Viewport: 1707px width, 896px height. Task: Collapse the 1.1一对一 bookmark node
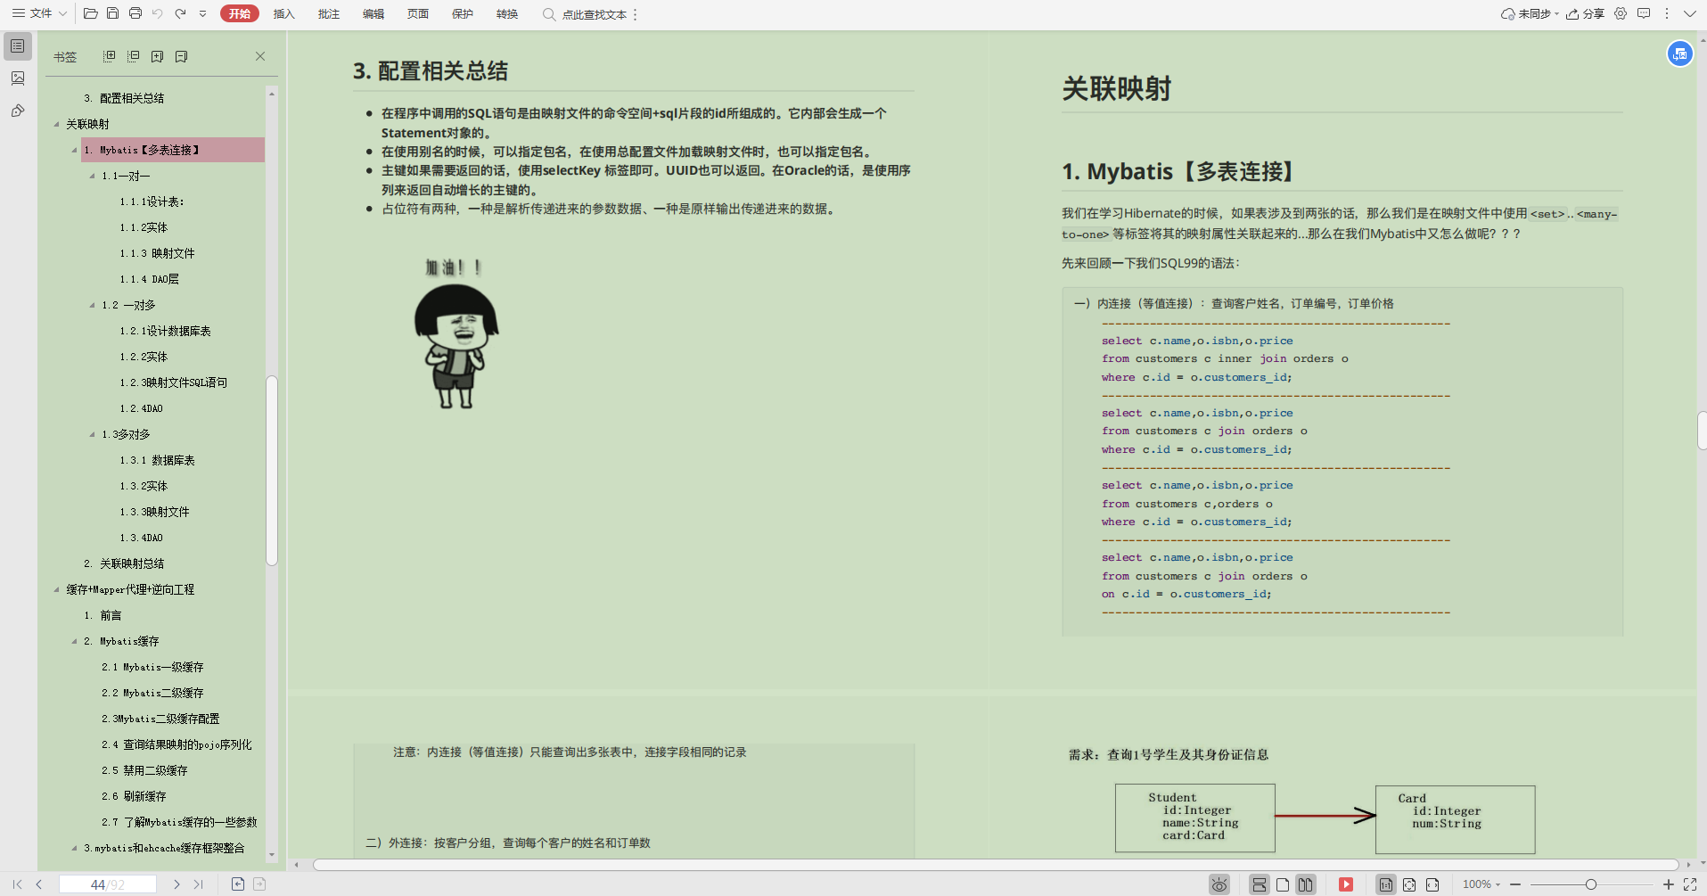tap(92, 176)
